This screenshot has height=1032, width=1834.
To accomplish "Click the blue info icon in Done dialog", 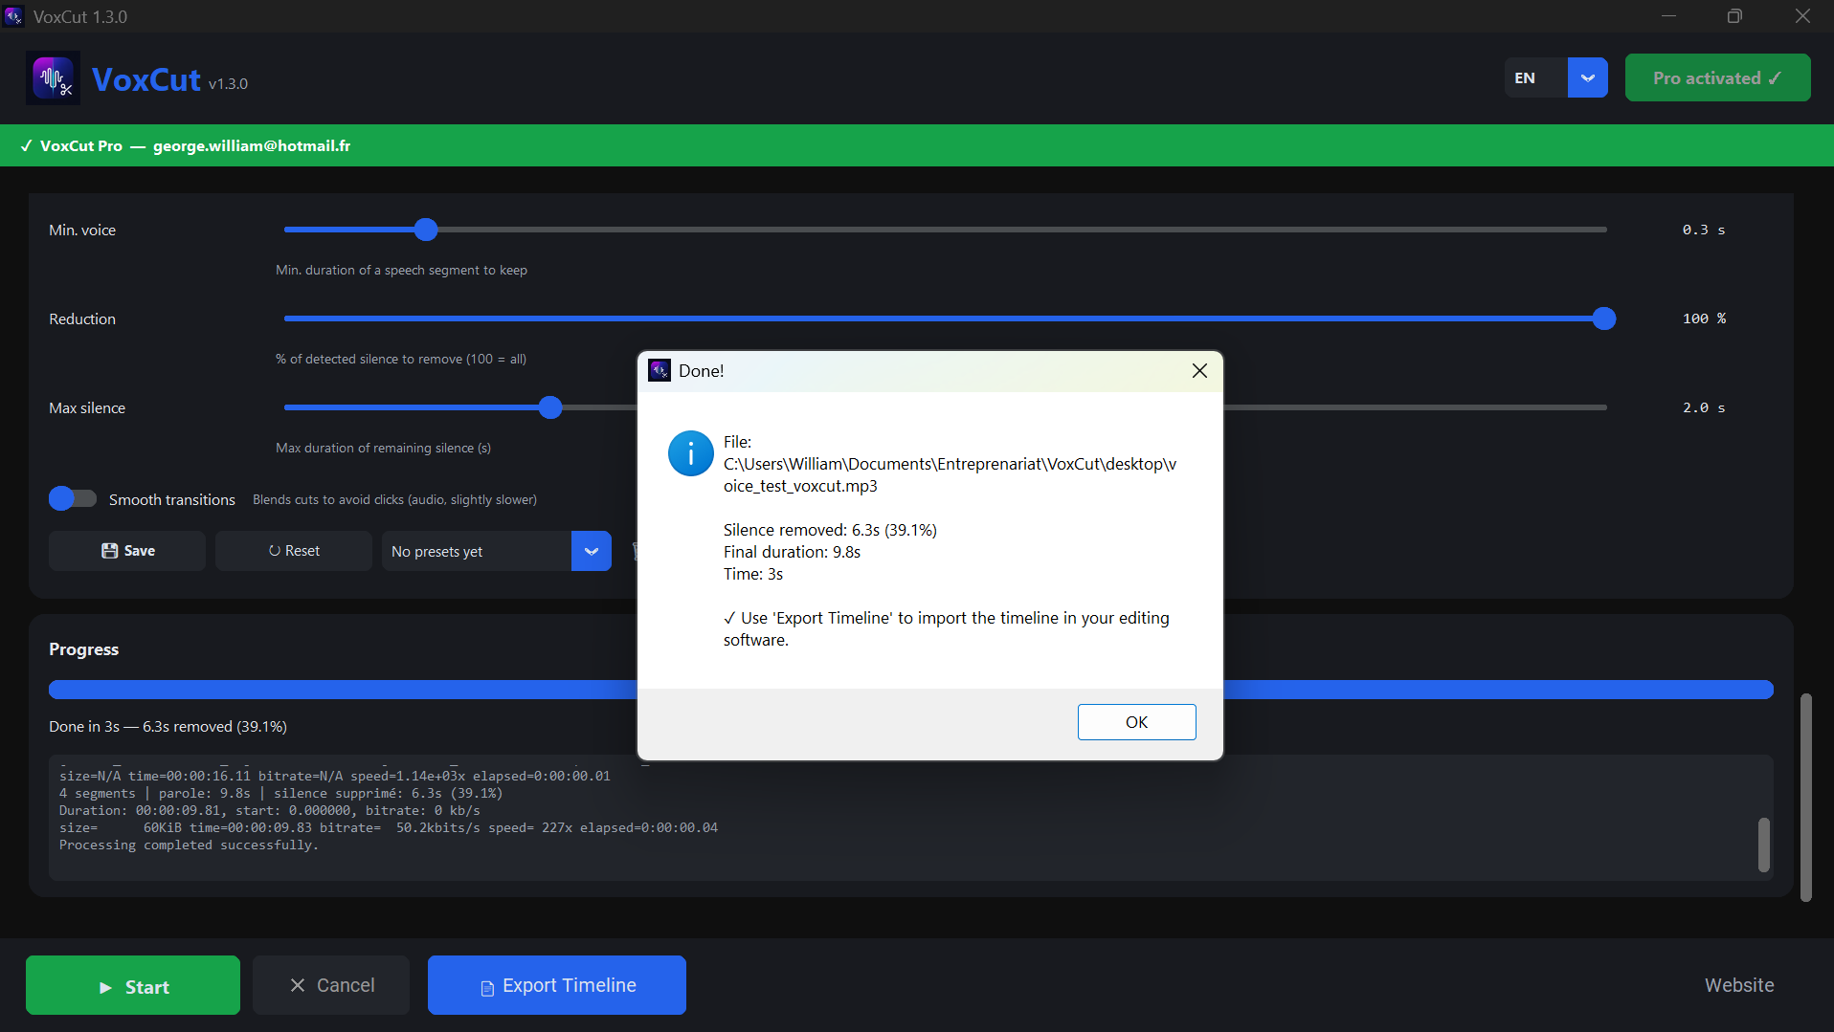I will pos(690,453).
